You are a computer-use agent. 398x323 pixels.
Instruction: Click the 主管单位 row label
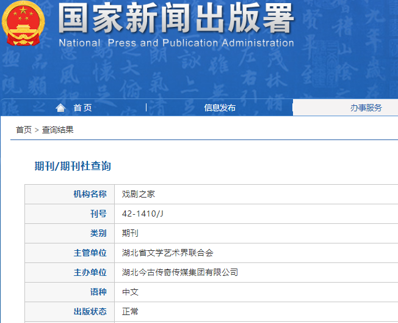pyautogui.click(x=90, y=253)
